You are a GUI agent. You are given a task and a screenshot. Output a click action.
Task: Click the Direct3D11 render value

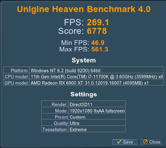tap(81, 105)
